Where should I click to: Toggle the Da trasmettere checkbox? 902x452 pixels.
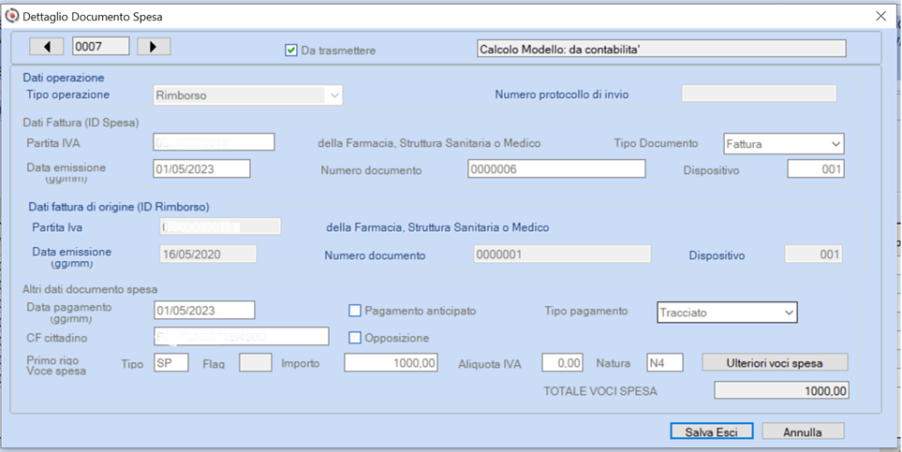tap(291, 50)
